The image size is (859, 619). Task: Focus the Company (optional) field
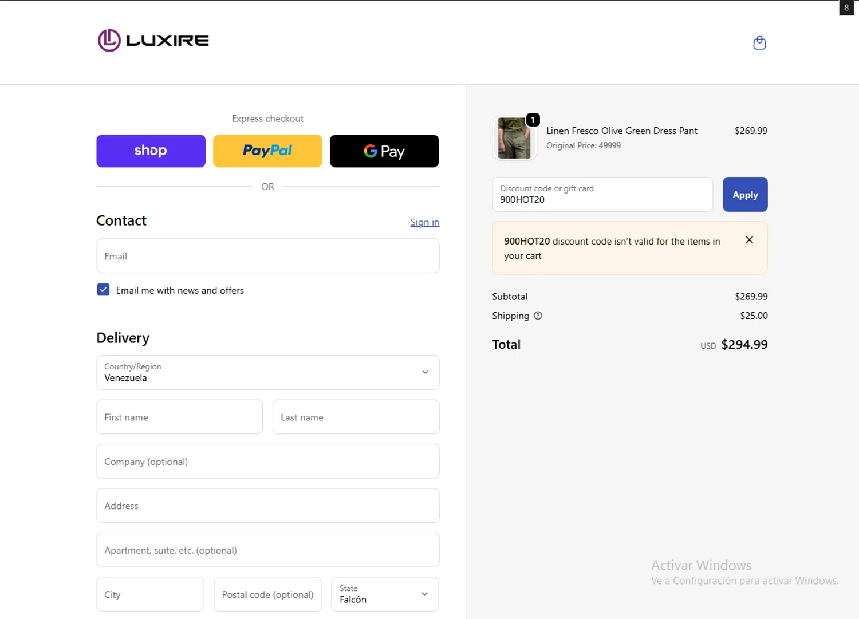coord(268,461)
